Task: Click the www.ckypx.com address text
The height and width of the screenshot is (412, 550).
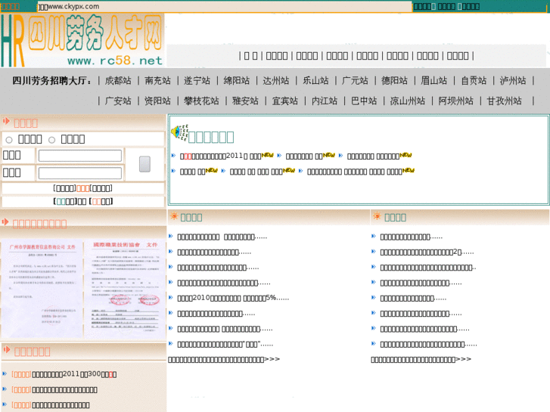Action: [x=73, y=6]
